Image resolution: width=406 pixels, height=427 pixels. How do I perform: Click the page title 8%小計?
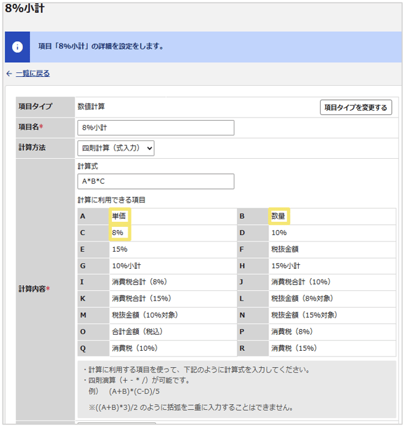tap(25, 8)
